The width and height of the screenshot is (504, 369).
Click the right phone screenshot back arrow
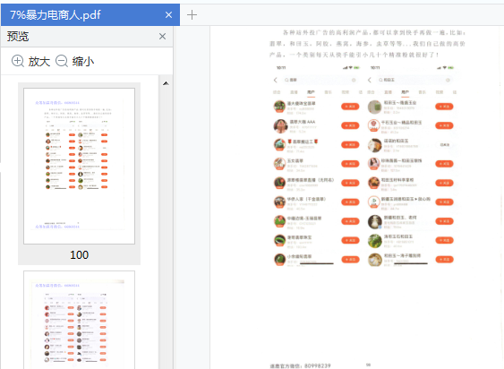[370, 80]
